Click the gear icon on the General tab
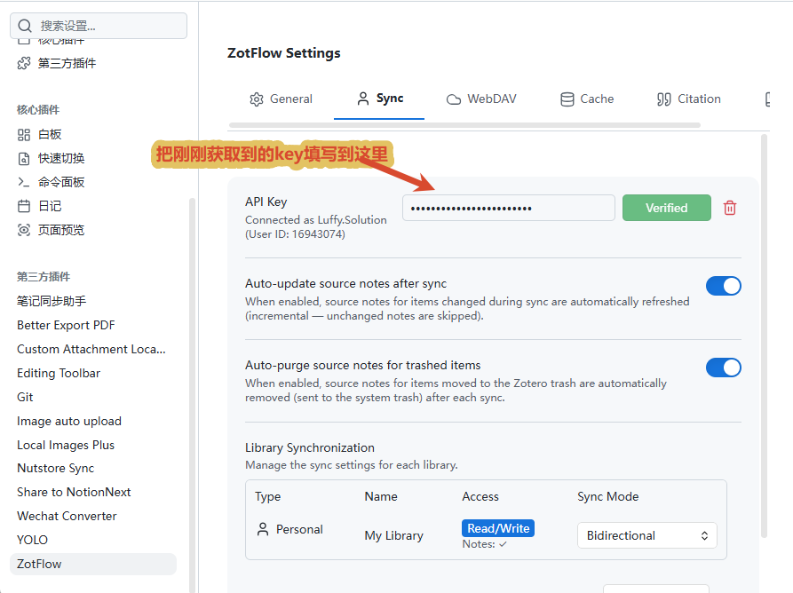Viewport: 793px width, 593px height. [257, 99]
